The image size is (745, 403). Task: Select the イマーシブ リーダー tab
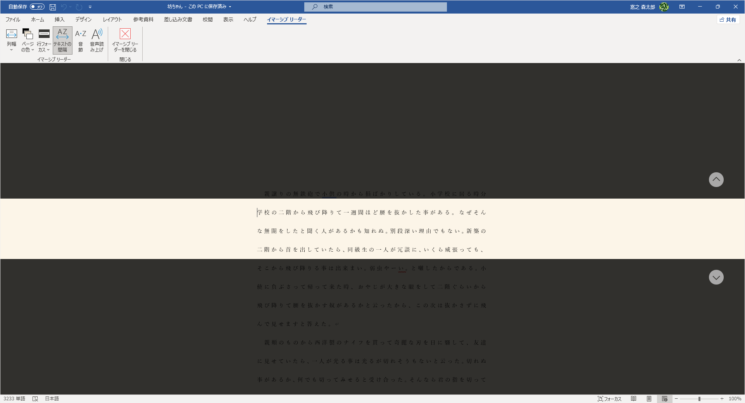tap(286, 19)
